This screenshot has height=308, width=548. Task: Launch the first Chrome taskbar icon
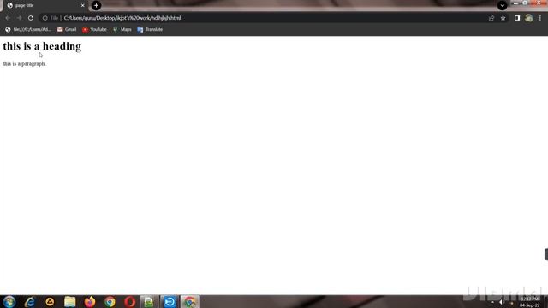pyautogui.click(x=110, y=302)
